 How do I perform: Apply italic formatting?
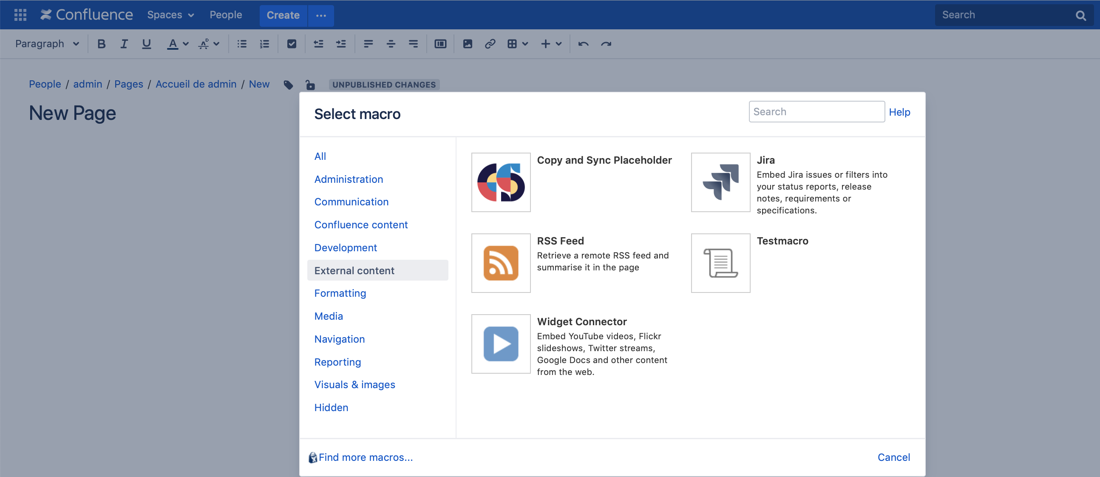pyautogui.click(x=123, y=43)
